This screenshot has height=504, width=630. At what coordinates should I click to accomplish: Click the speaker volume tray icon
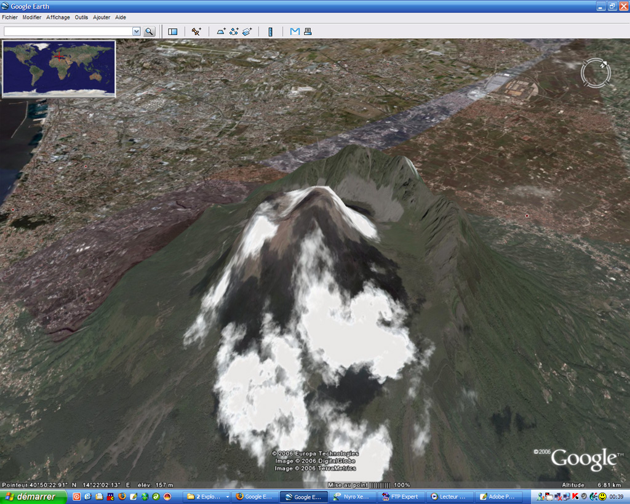coord(584,497)
